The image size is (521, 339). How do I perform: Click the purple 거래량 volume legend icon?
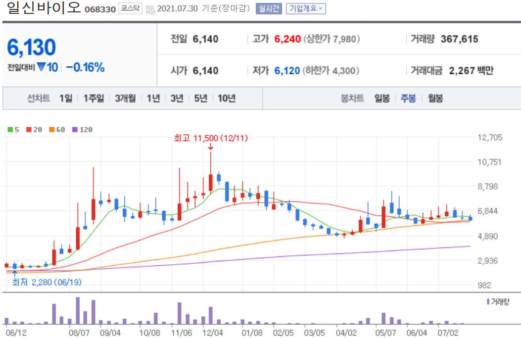488,302
